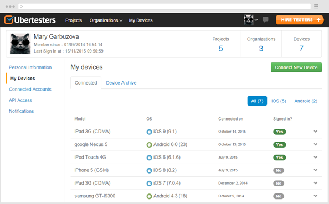Click the iOS icon in iOS 7 iPad row
The height and width of the screenshot is (204, 329).
click(x=149, y=184)
